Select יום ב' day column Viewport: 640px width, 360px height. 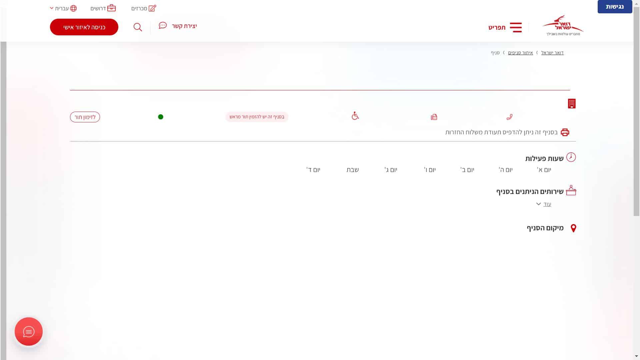467,170
